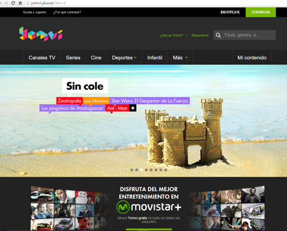Image resolution: width=287 pixels, height=231 pixels.
Task: Open the Cine section
Action: point(96,57)
